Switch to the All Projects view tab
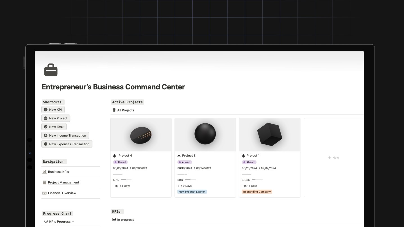404x227 pixels. point(123,110)
